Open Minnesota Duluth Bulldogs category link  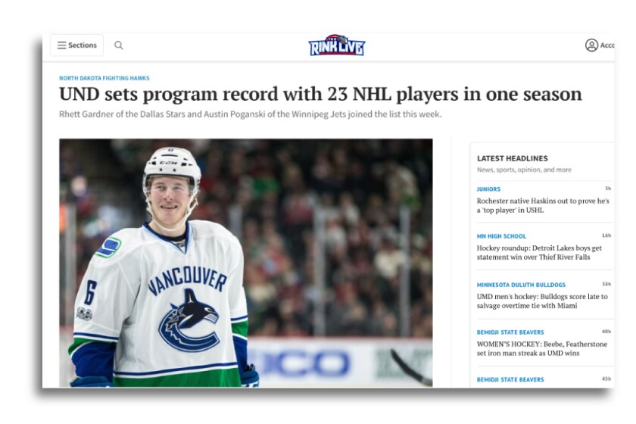tap(521, 285)
